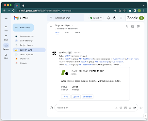Click the search magnifier in chat search bar
The image size is (148, 121).
51,18
